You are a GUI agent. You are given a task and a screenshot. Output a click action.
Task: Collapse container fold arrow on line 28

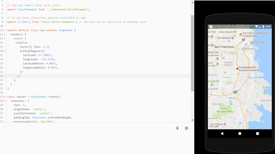pos(5,101)
